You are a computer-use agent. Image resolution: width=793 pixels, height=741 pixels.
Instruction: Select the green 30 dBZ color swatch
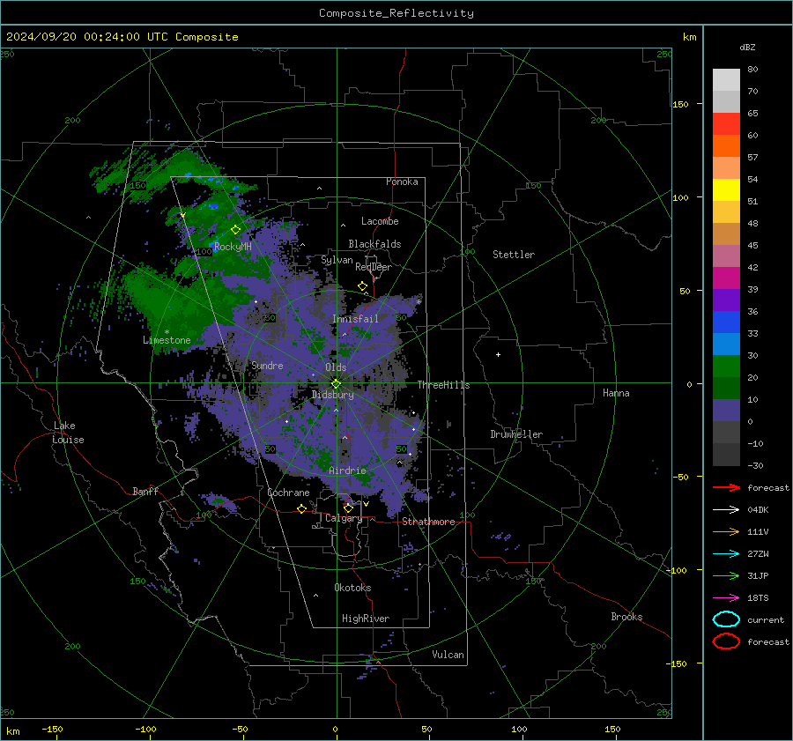pos(726,366)
